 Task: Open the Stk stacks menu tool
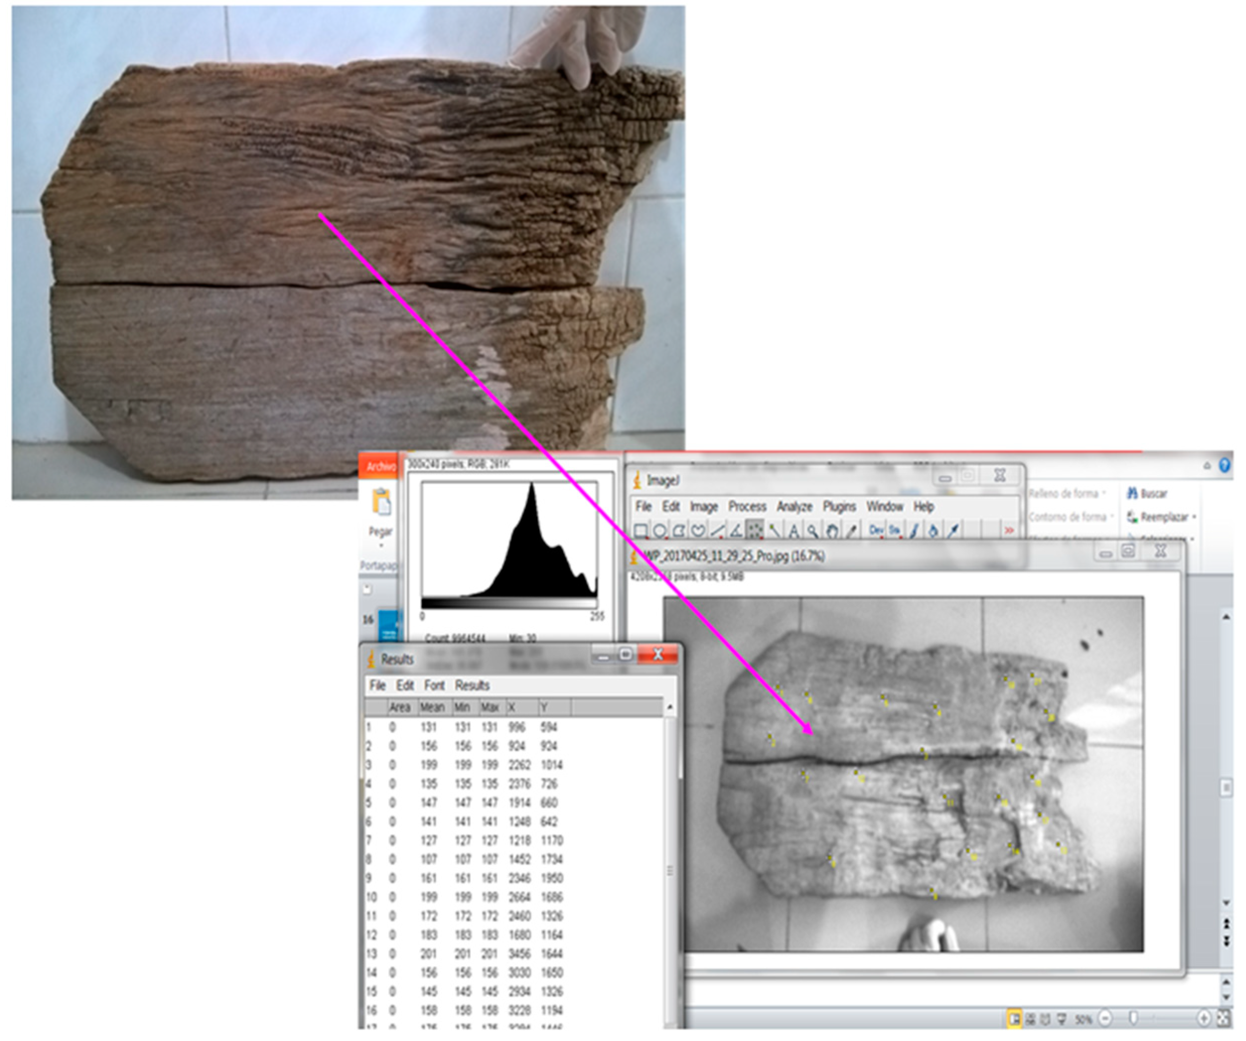click(895, 530)
